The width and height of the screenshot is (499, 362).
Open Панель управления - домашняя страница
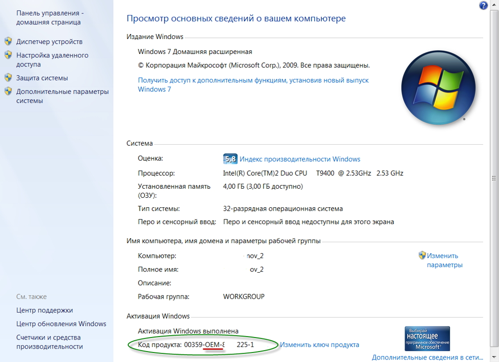[50, 17]
